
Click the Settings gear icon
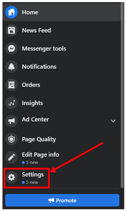[11, 177]
